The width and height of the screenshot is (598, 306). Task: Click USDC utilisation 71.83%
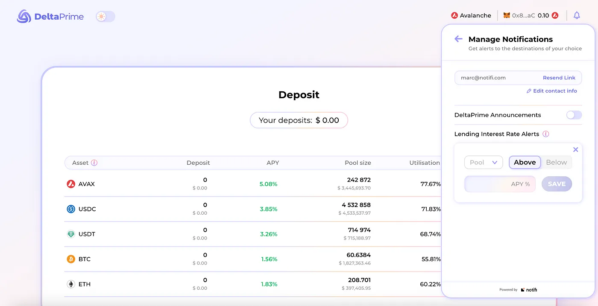(431, 209)
